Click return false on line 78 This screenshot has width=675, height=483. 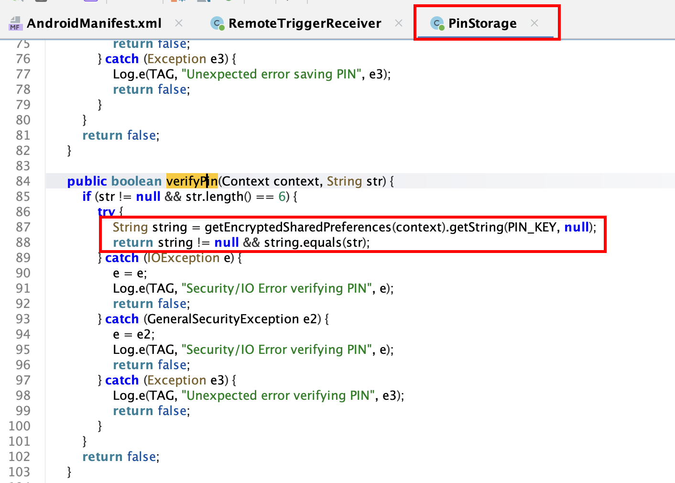click(151, 89)
